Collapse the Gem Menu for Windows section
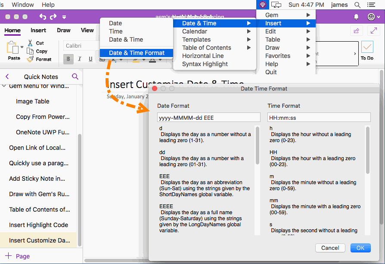Viewport: 385px width, 264px height. point(3,86)
